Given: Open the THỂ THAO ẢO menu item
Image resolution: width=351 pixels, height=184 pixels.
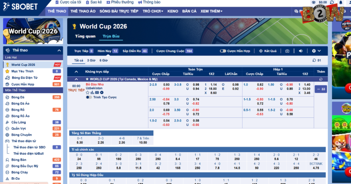Looking at the screenshot, I should pyautogui.click(x=83, y=11).
